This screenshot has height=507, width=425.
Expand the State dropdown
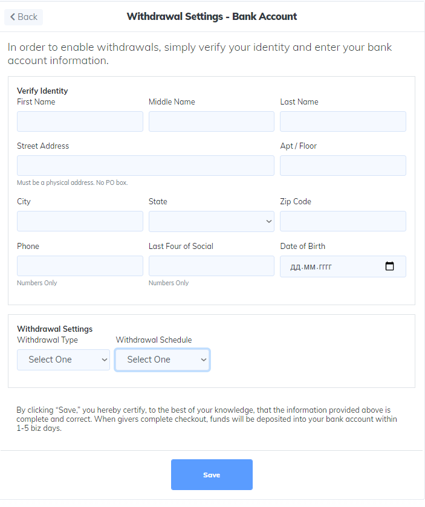pyautogui.click(x=211, y=222)
